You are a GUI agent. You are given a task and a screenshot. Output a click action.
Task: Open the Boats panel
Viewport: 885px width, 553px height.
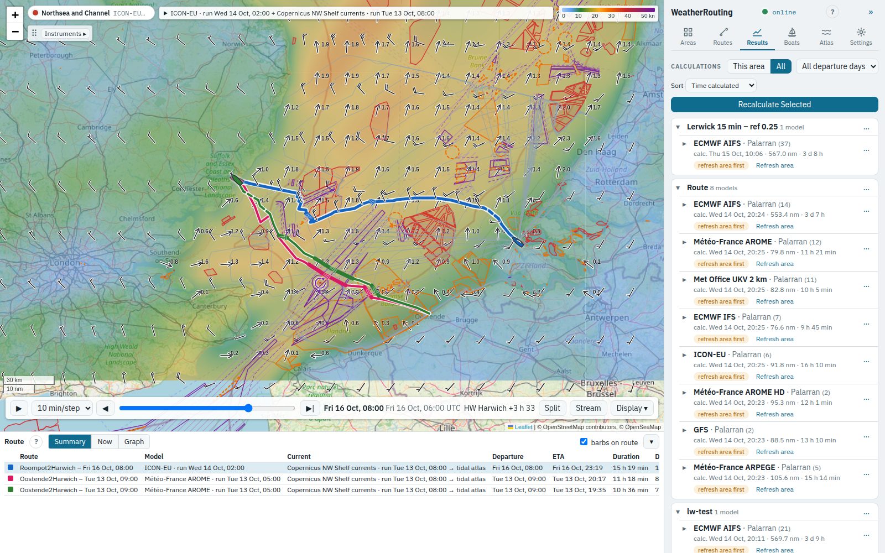792,36
